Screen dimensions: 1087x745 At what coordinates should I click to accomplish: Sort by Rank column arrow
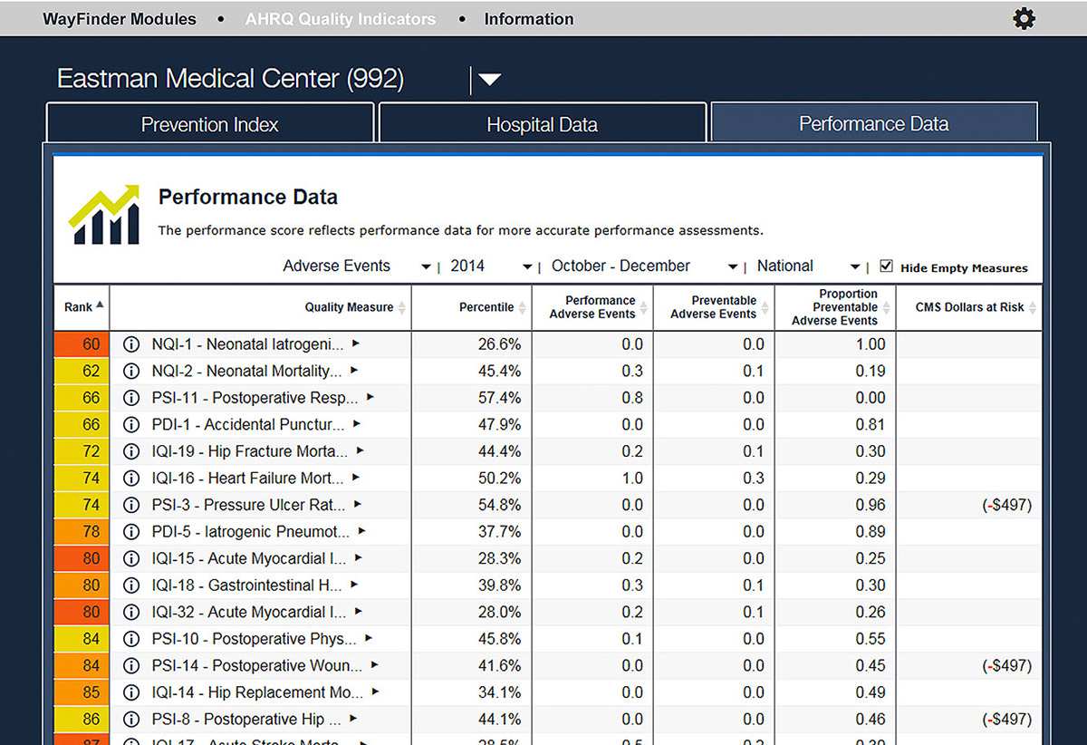click(100, 305)
